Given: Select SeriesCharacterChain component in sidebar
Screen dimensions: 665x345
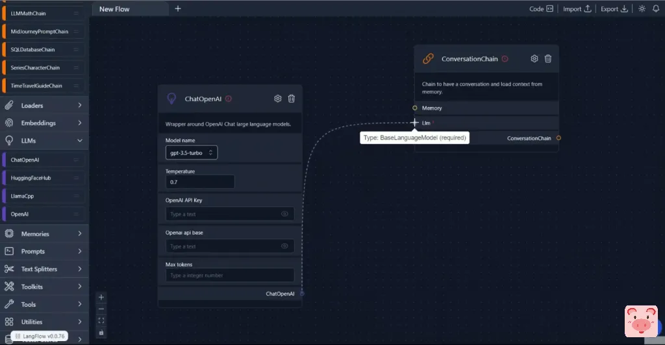Looking at the screenshot, I should 44,67.
